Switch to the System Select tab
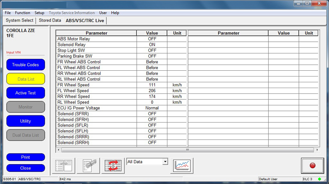The image size is (329, 184). tap(20, 21)
